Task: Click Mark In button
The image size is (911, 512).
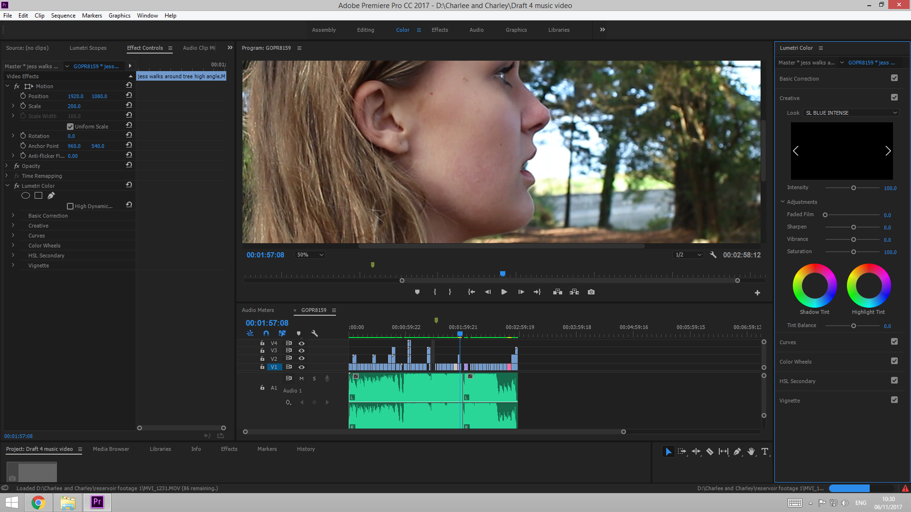Action: coord(435,292)
